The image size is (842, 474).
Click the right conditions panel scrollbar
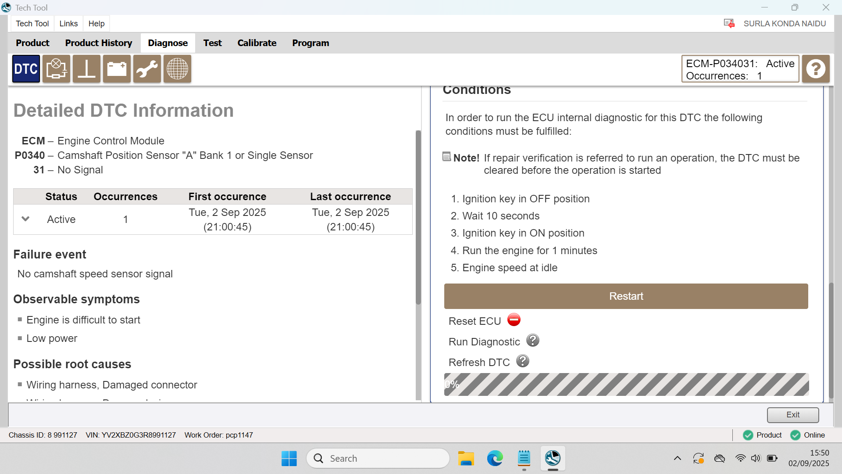click(x=831, y=340)
